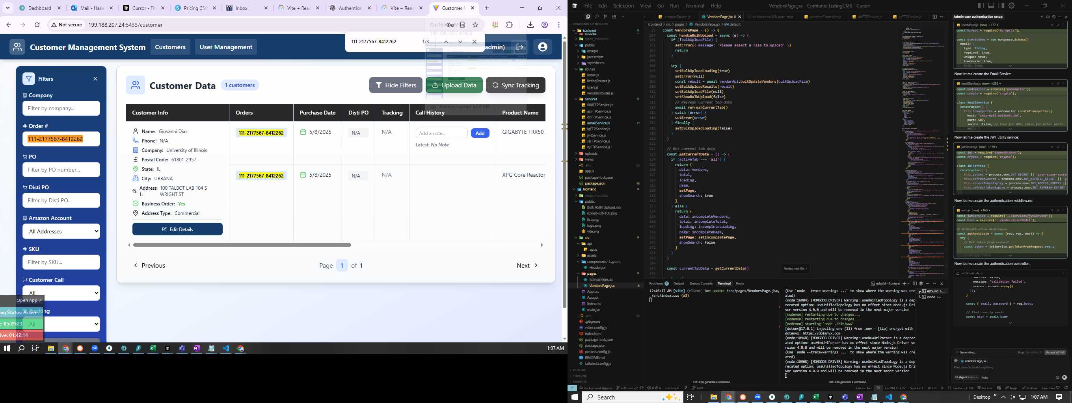The height and width of the screenshot is (403, 1072).
Task: Switch to the Mail Chrome tab
Action: click(91, 8)
